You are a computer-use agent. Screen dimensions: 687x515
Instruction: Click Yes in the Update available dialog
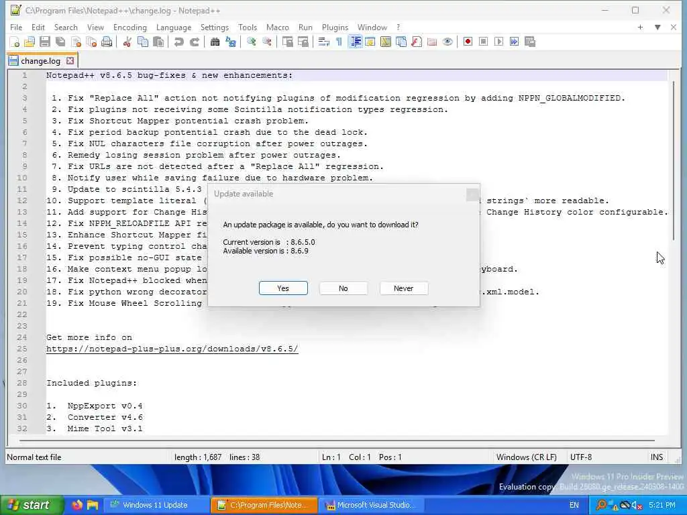[x=283, y=288]
